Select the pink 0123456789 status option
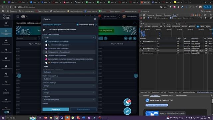The height and width of the screenshot is (120, 213). click(x=69, y=59)
